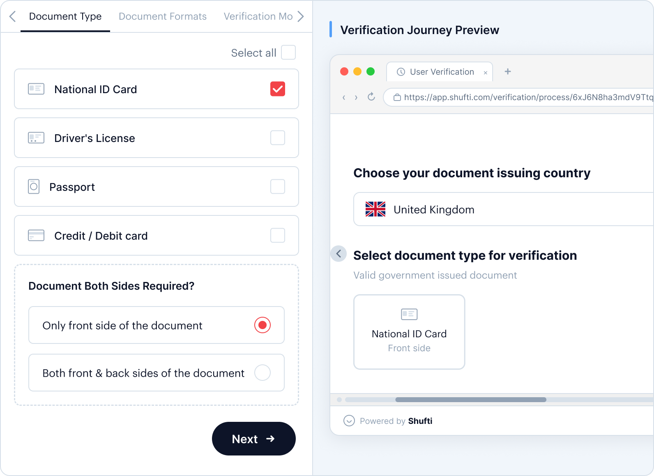Viewport: 654px width, 476px height.
Task: Click the Powered by Shufti text
Action: pyautogui.click(x=396, y=421)
